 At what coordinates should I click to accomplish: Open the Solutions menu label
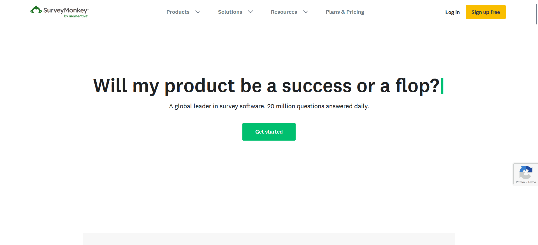coord(230,12)
